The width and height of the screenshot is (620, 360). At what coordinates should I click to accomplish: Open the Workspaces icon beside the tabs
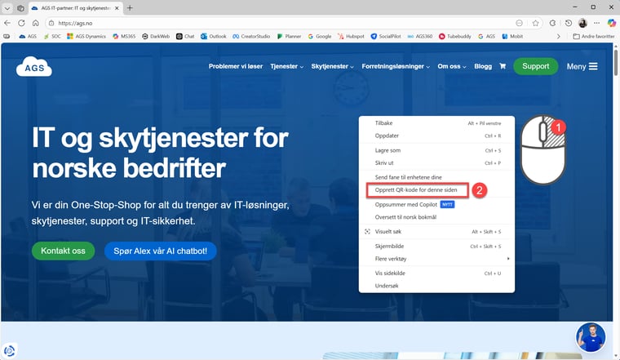20,8
